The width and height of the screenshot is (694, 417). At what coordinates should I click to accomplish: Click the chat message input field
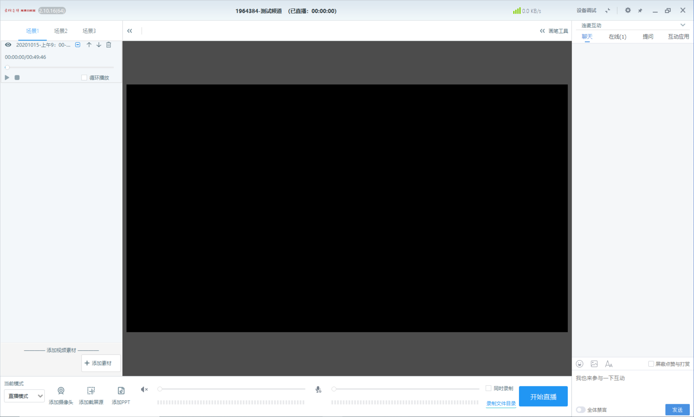[x=633, y=386]
